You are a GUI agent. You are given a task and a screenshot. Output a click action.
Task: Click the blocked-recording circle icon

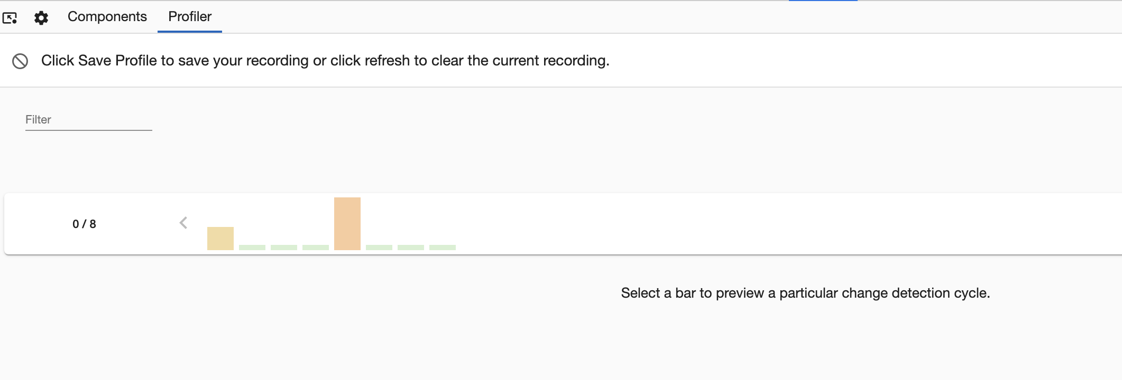pos(20,61)
